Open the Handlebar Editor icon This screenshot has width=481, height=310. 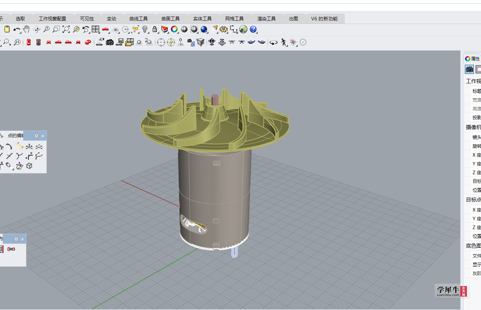tap(39, 156)
